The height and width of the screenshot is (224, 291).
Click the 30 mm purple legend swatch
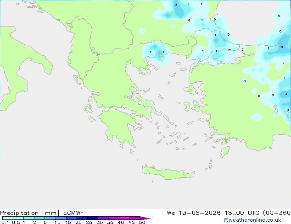tap(103, 218)
